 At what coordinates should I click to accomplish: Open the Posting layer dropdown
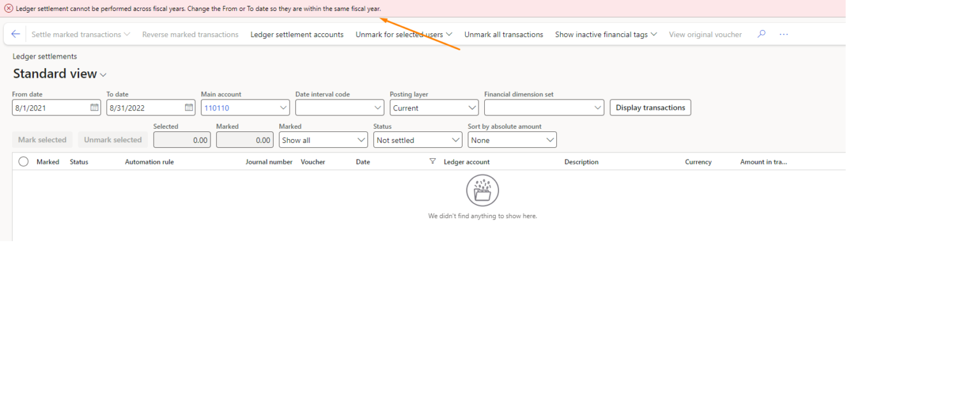click(x=473, y=108)
